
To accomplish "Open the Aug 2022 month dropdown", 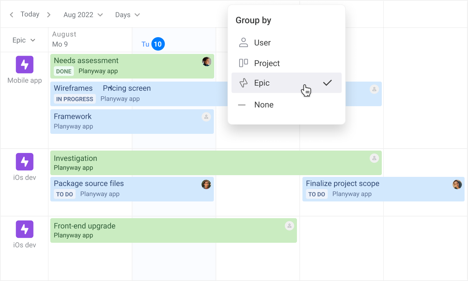I will pyautogui.click(x=83, y=15).
